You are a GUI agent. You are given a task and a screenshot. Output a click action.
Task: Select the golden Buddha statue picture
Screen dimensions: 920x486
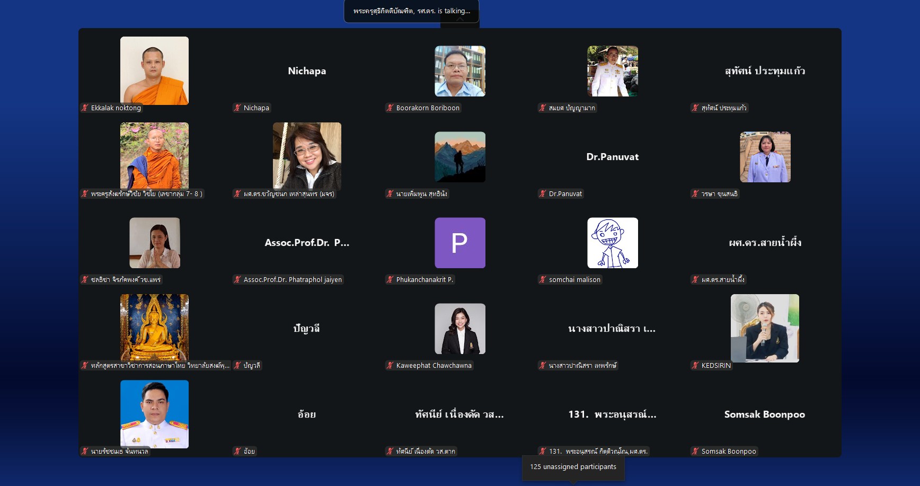coord(154,328)
